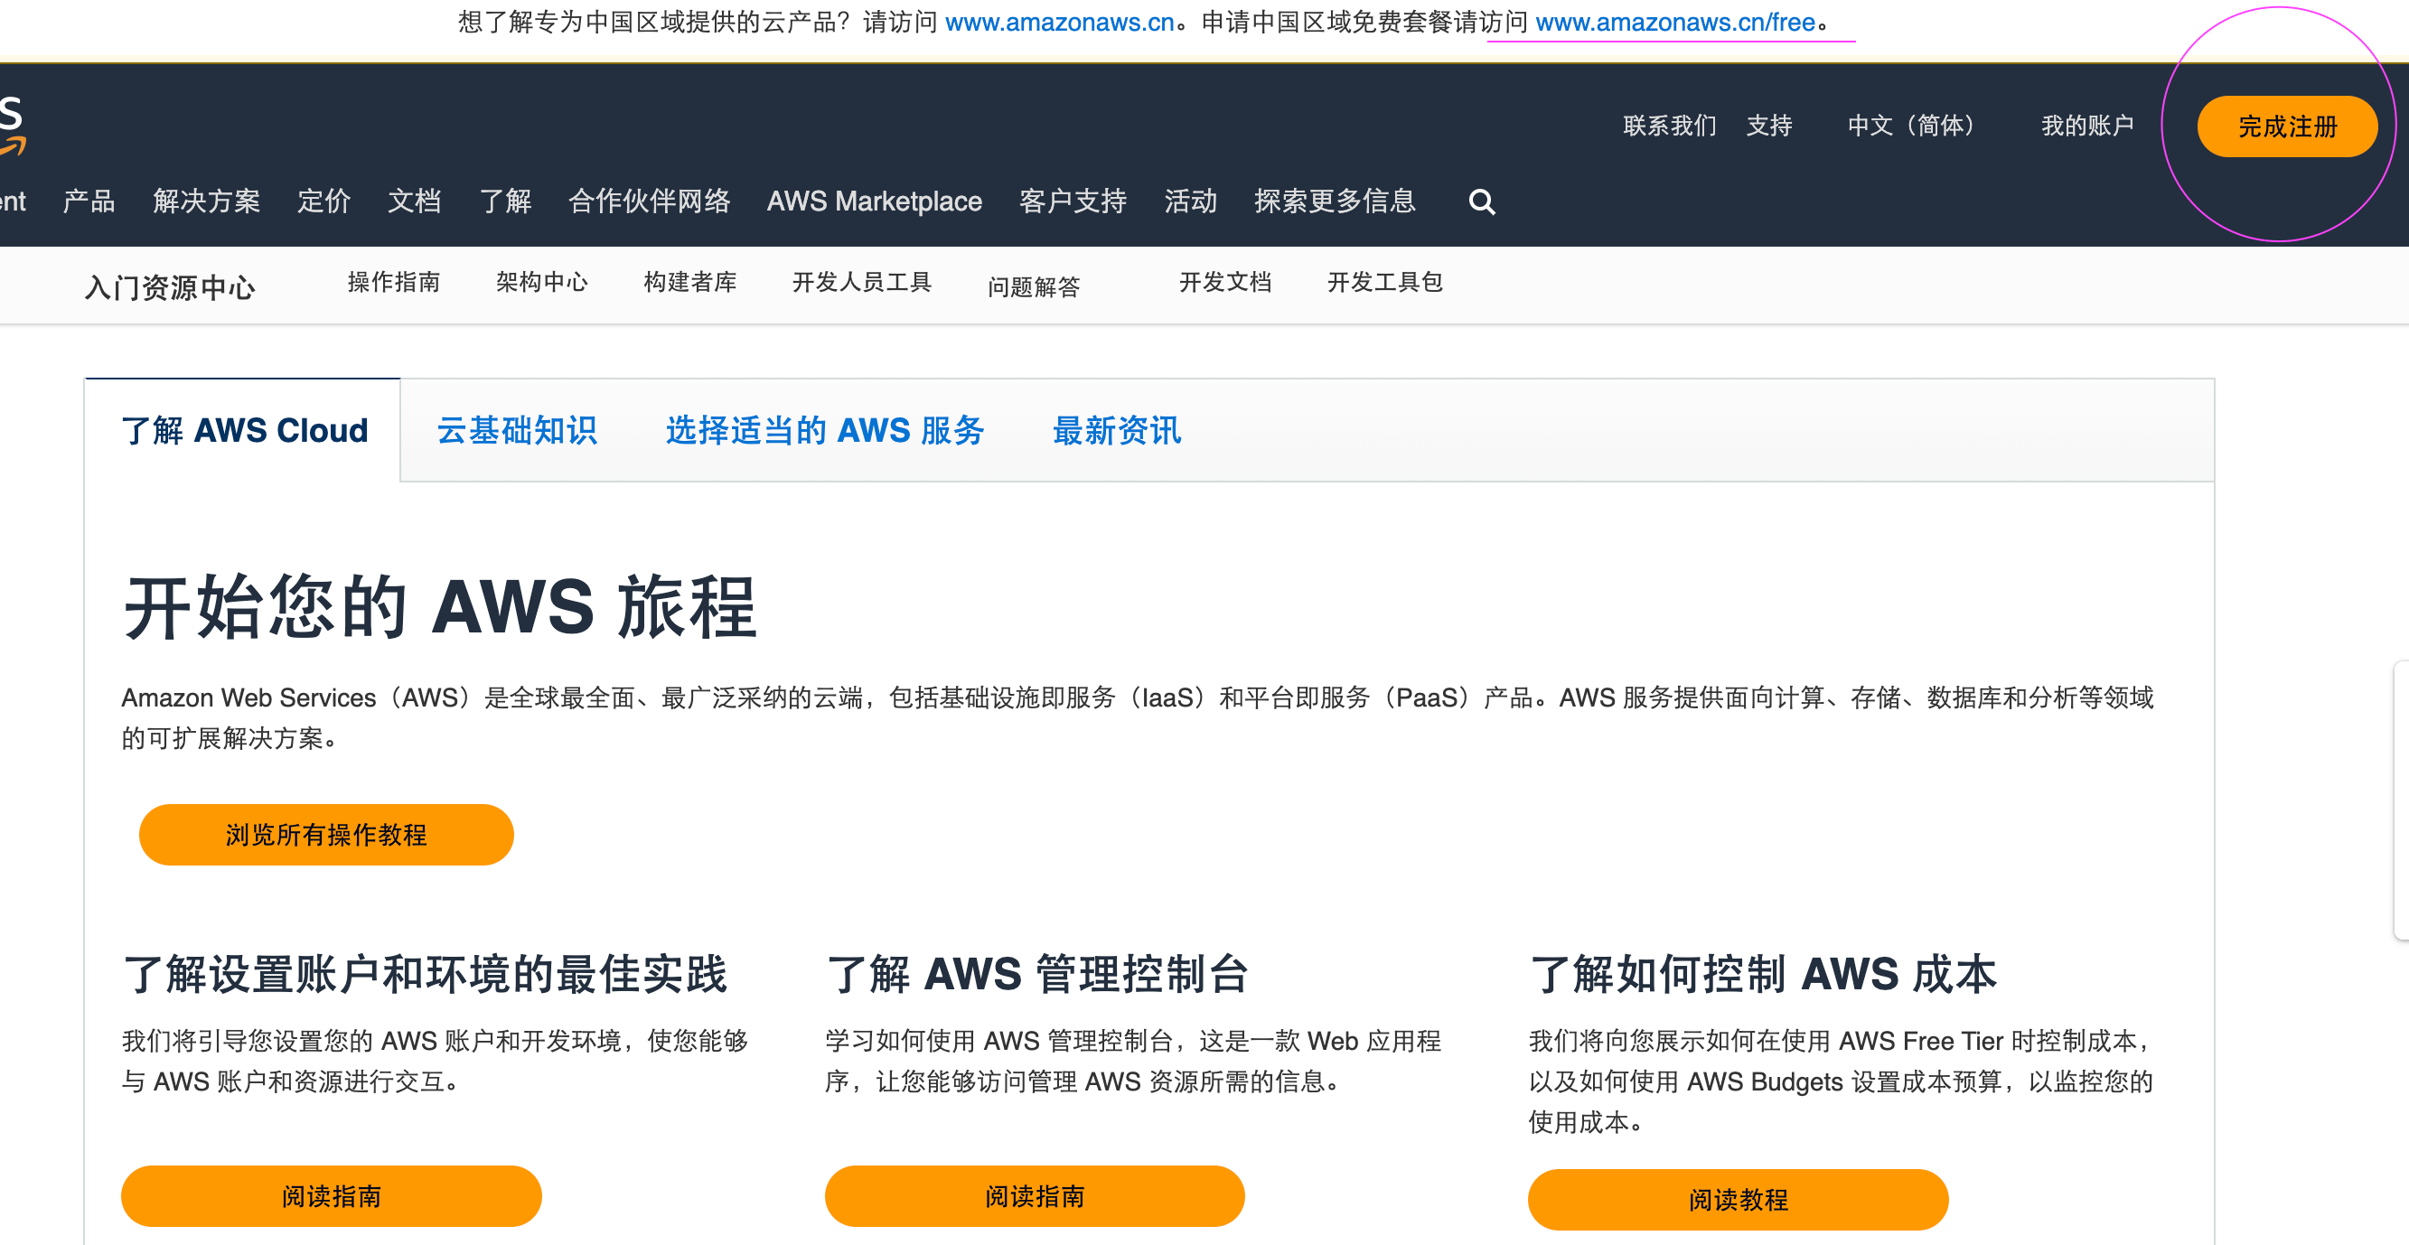Click heading 了解如何控制 AWS 成本

[x=1762, y=974]
